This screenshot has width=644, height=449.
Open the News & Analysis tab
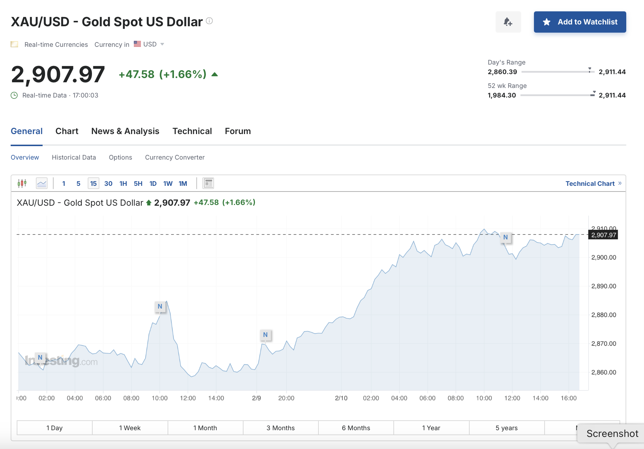click(x=125, y=131)
